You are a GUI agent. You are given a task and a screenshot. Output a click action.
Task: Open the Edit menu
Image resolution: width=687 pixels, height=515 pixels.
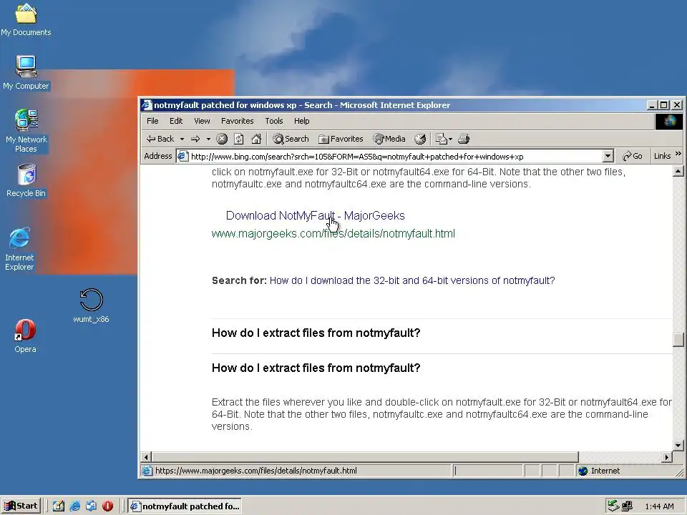176,121
